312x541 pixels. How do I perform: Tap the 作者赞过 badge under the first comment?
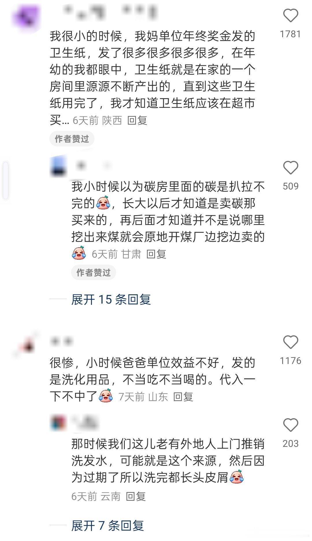click(x=72, y=139)
